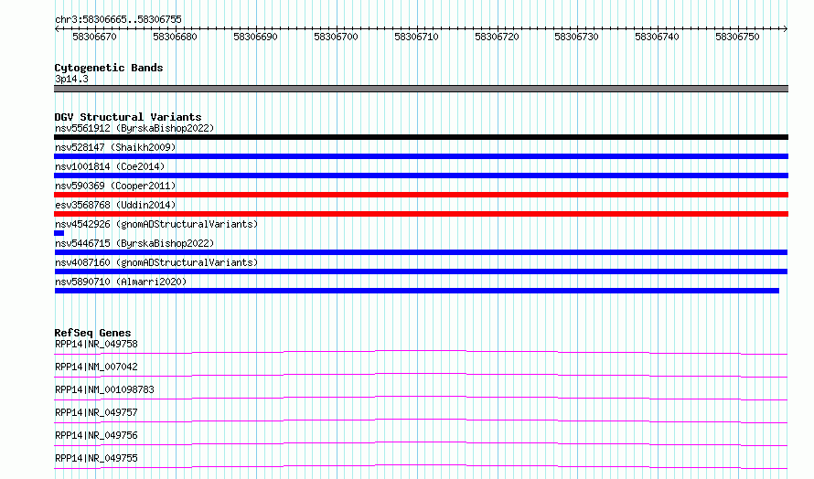Open RPP14|NR_049757 transcript label

[x=96, y=412]
